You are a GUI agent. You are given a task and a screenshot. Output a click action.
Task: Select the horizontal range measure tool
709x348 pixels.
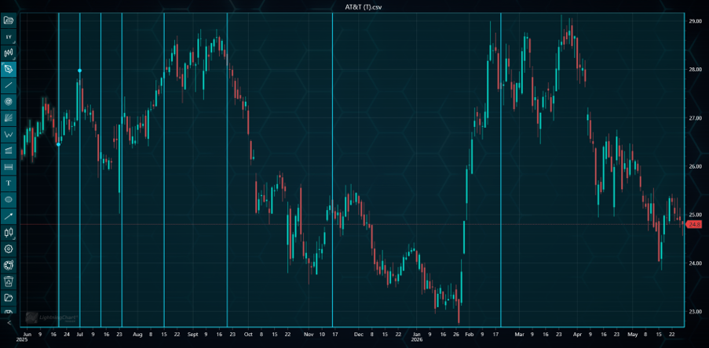coord(9,166)
